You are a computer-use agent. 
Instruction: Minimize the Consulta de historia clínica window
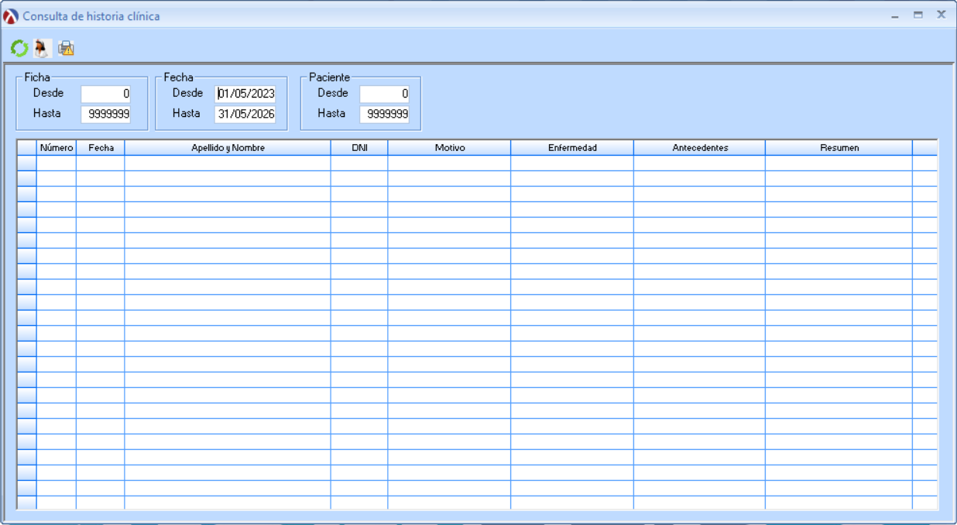[895, 15]
